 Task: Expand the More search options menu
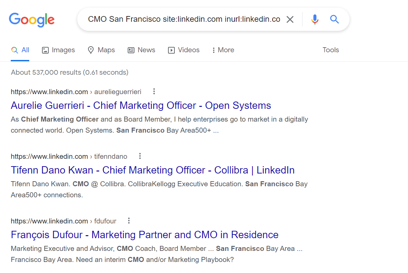223,50
